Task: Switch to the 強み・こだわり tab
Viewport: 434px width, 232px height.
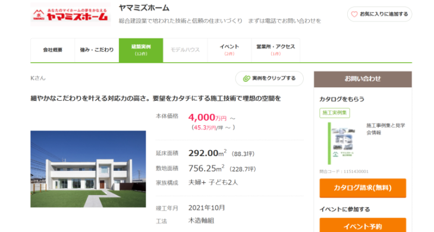Action: coord(97,50)
